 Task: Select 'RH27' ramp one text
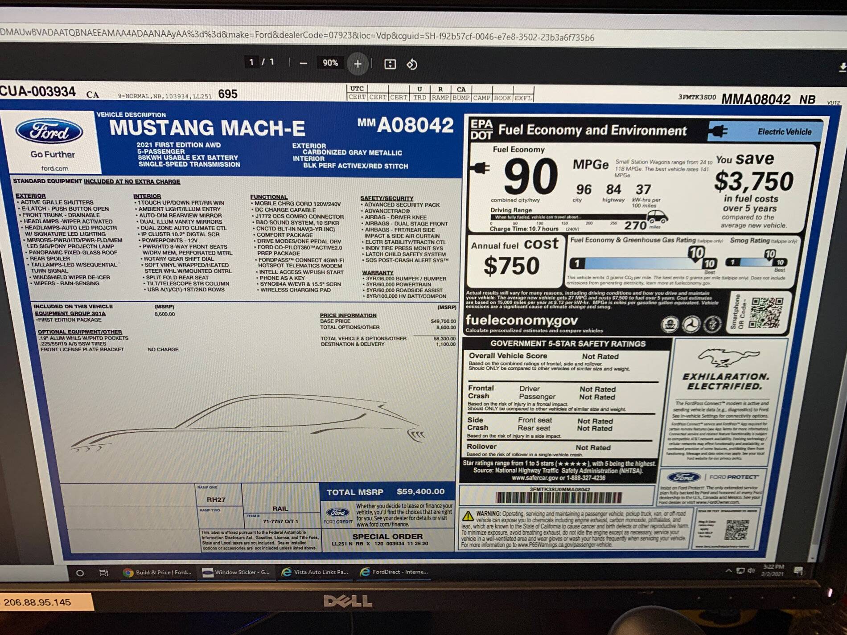coord(216,500)
